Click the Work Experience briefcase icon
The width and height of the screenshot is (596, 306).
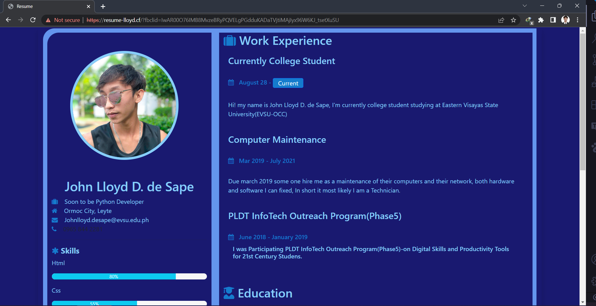tap(229, 41)
